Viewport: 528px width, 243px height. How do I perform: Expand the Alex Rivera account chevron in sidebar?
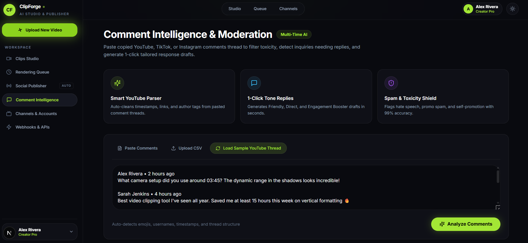(71, 232)
